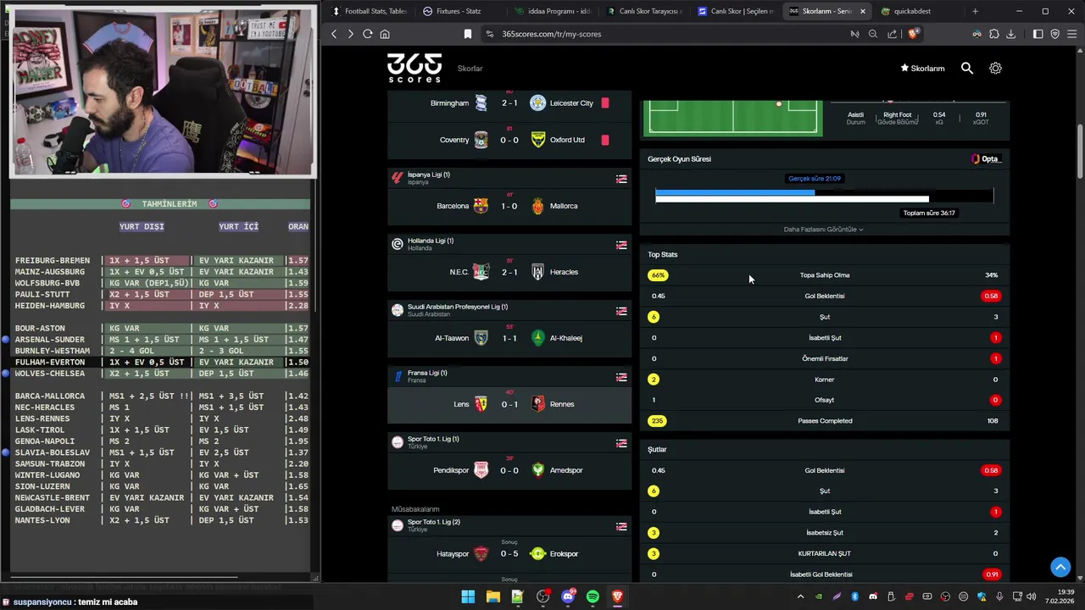Screen dimensions: 1085x610
Task: Click the Passes Completed stat row
Action: [825, 421]
